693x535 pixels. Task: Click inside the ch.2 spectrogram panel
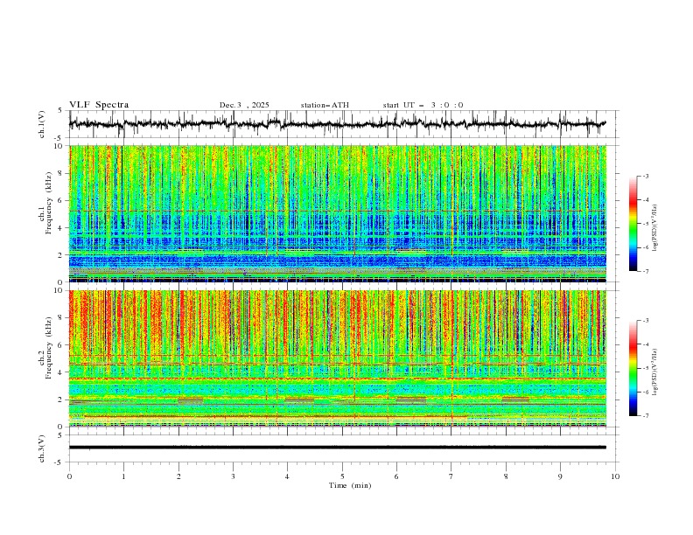point(337,358)
